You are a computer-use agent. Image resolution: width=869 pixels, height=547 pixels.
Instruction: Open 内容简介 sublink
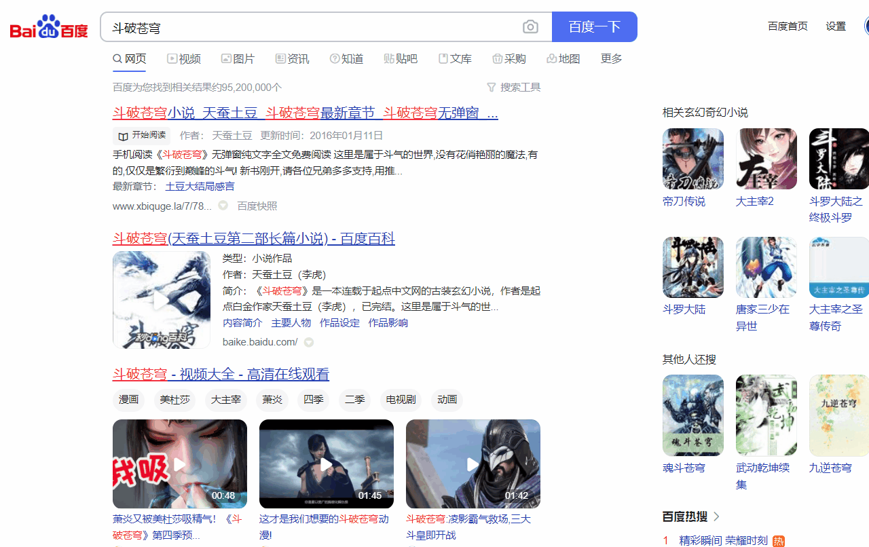242,323
